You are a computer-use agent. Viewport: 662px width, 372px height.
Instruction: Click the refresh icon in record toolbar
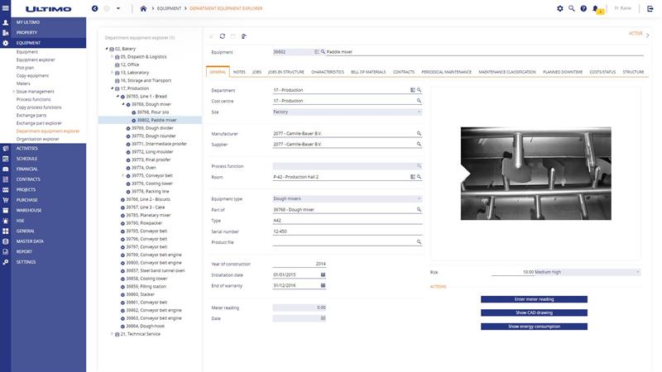223,36
